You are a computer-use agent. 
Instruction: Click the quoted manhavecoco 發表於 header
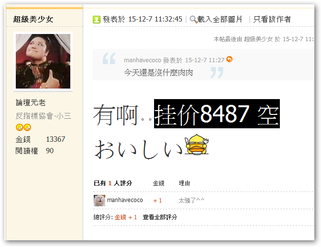[174, 60]
